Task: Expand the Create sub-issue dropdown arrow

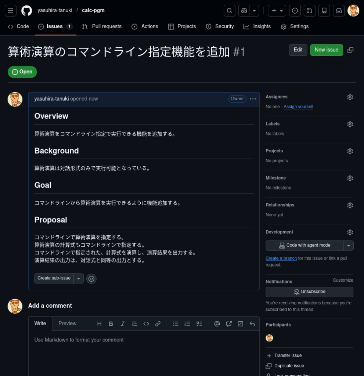Action: pos(79,279)
